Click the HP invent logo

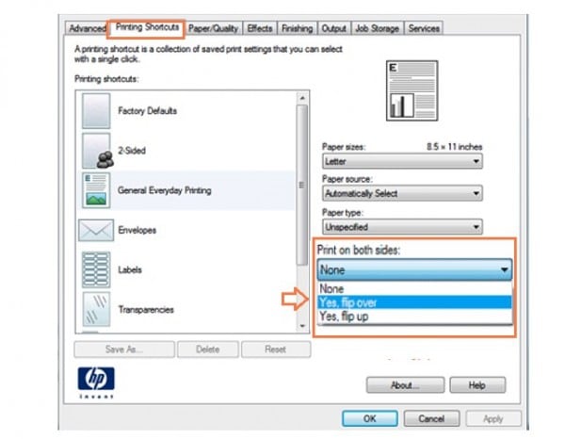[x=96, y=382]
